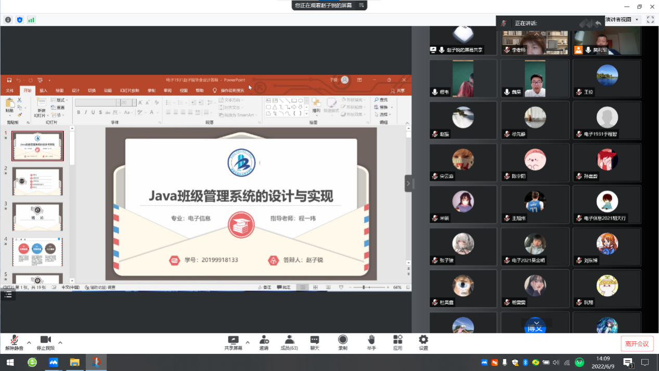Switch to slide sorter view icon

316,287
